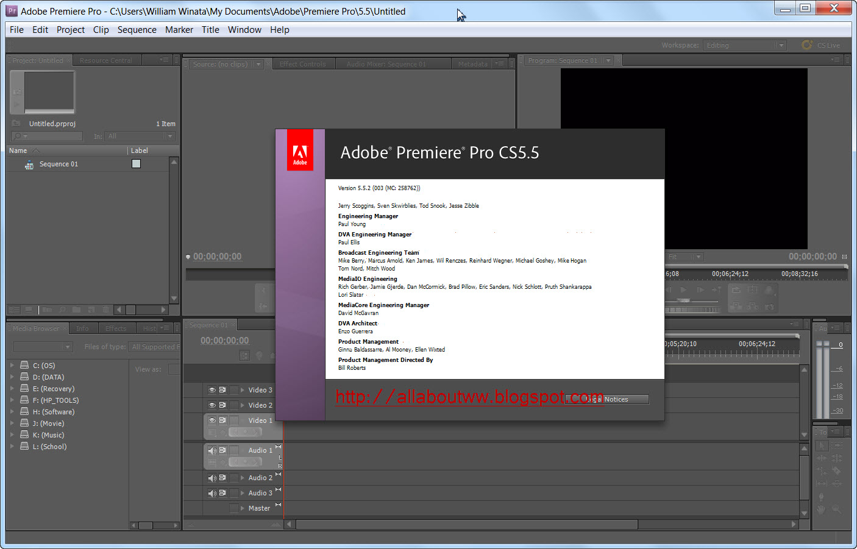Image resolution: width=857 pixels, height=549 pixels.
Task: Hide the Video 2 track output
Action: (x=212, y=405)
